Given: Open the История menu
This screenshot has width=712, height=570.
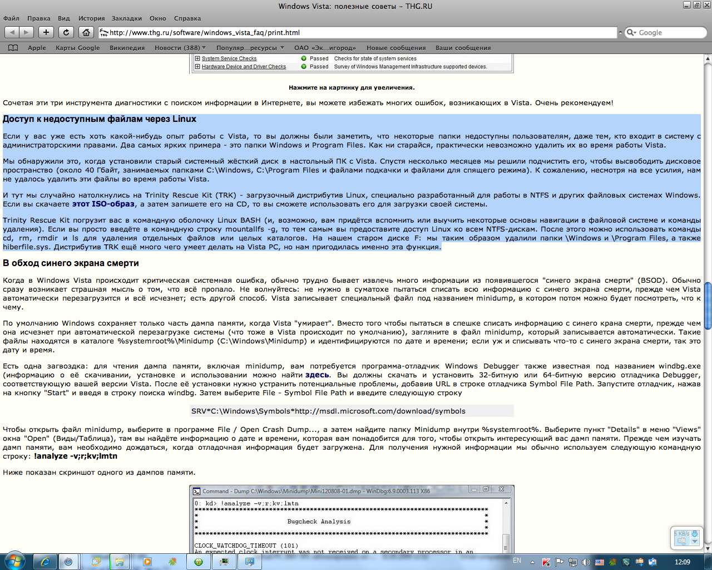Looking at the screenshot, I should pos(91,18).
